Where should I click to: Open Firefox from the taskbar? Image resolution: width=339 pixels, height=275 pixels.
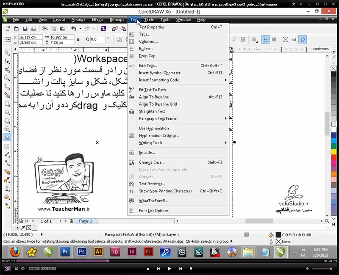tap(15, 252)
